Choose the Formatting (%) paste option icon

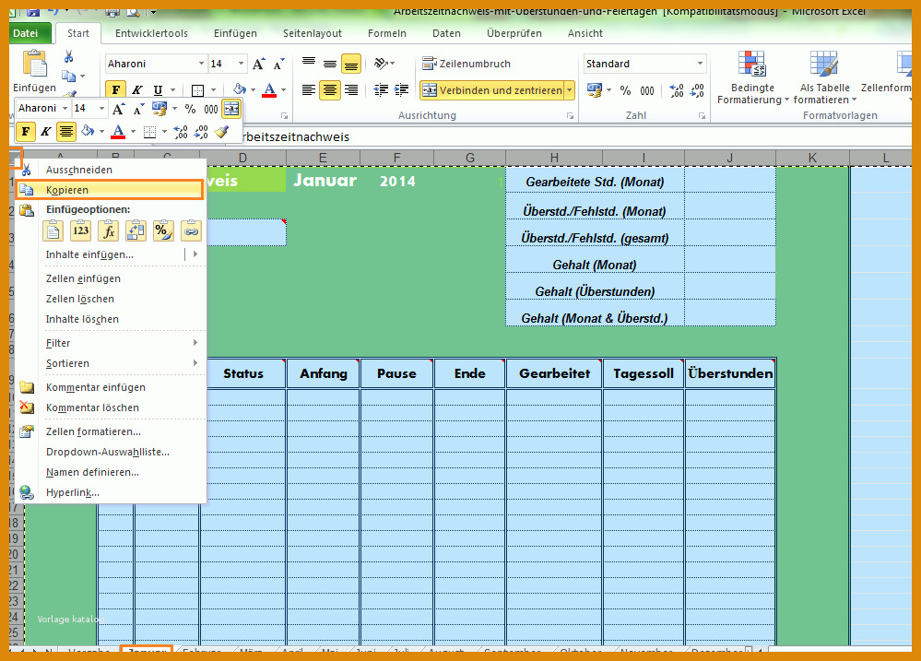[163, 230]
